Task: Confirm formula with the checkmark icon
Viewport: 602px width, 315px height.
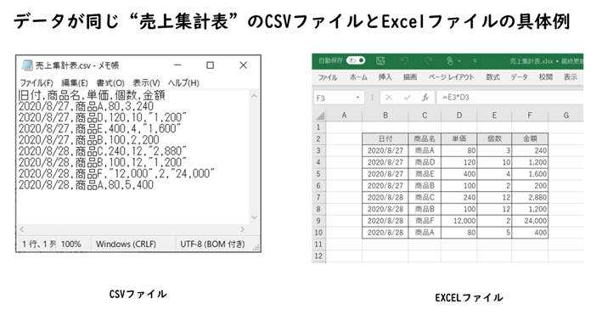Action: click(x=408, y=98)
